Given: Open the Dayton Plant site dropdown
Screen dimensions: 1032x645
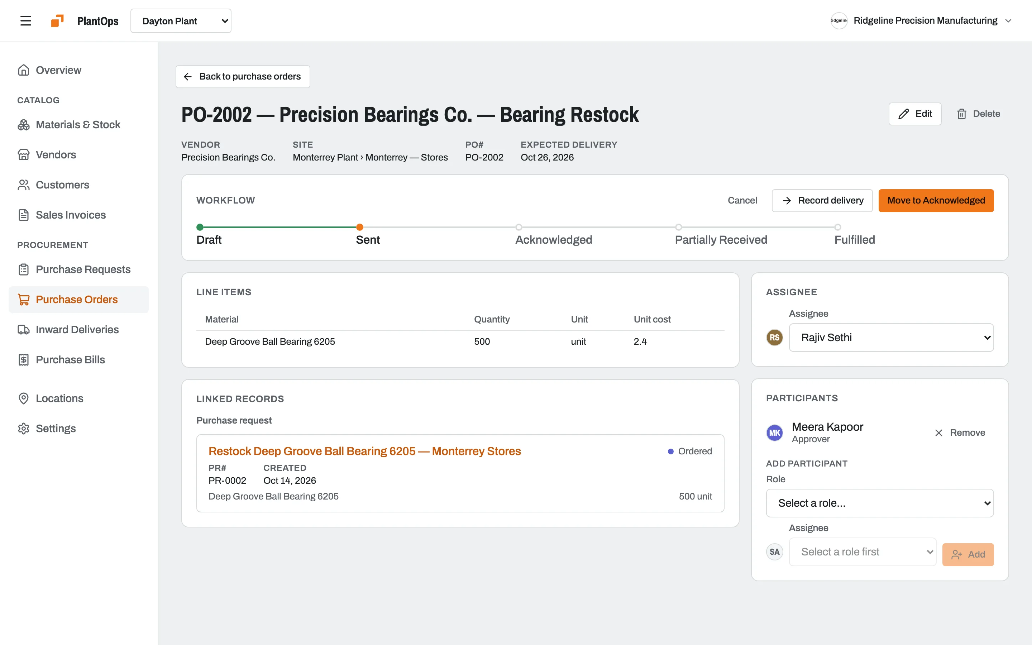Looking at the screenshot, I should pyautogui.click(x=181, y=21).
